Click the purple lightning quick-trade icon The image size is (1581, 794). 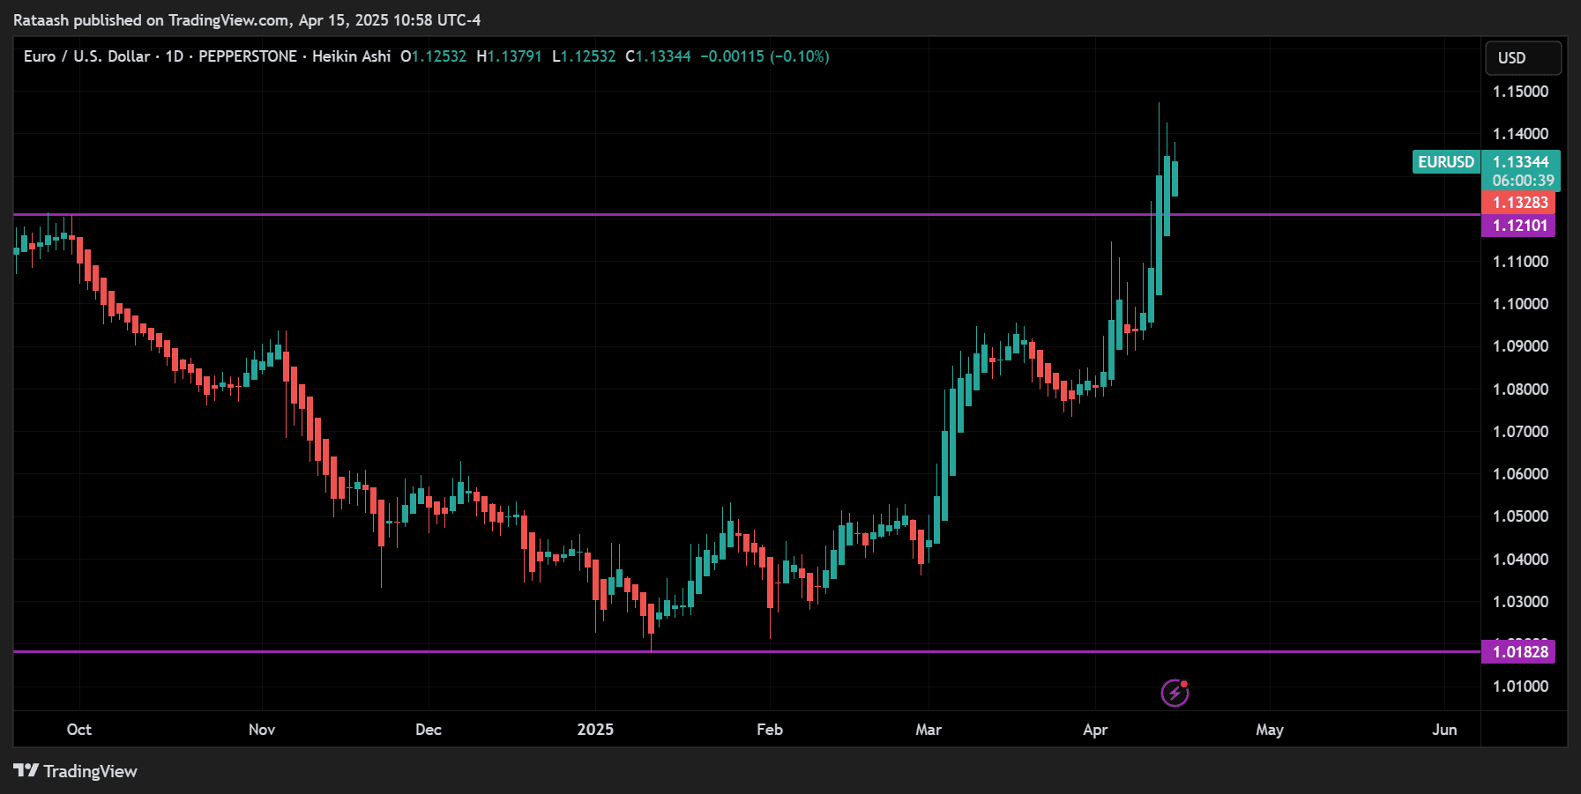[x=1174, y=694]
